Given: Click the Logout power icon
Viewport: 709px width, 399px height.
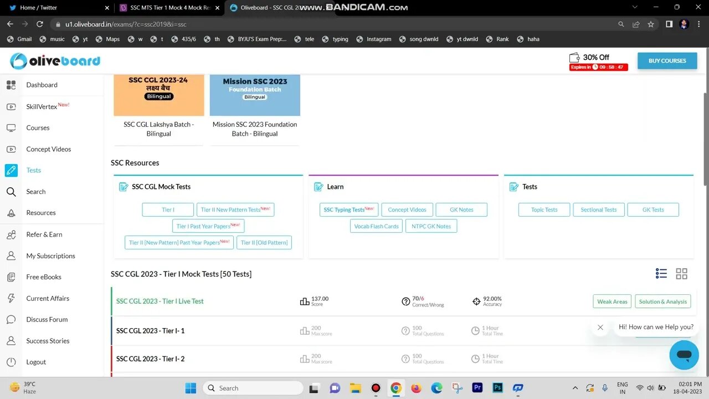Looking at the screenshot, I should [x=11, y=362].
